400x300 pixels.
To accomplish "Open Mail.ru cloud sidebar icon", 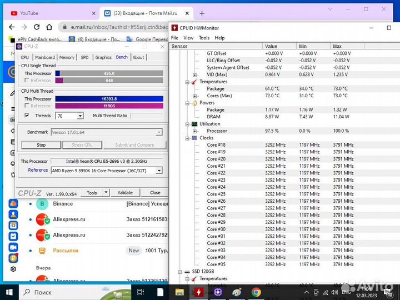I will pyautogui.click(x=13, y=203).
